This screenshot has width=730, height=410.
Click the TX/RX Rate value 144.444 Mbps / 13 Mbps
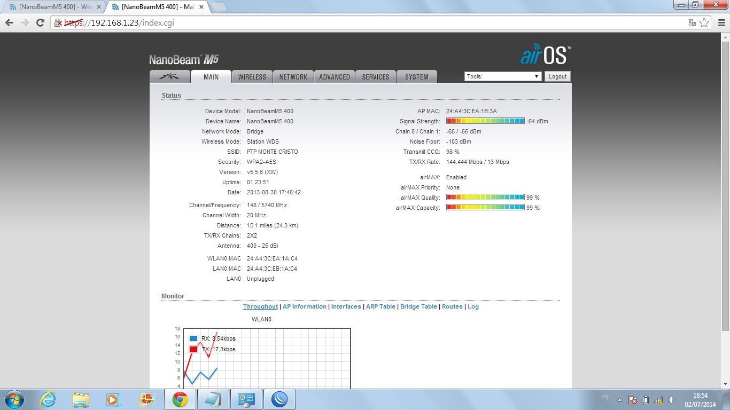tap(478, 162)
